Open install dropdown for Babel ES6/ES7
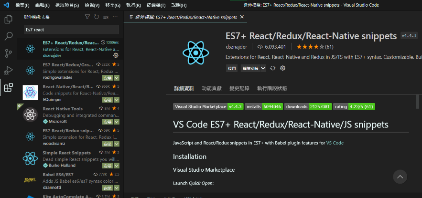 [117, 188]
